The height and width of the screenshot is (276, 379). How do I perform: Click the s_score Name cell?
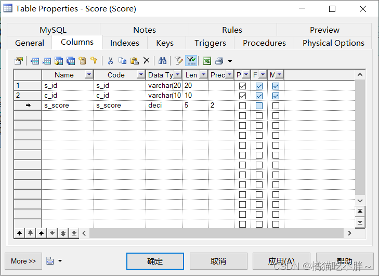click(68, 106)
